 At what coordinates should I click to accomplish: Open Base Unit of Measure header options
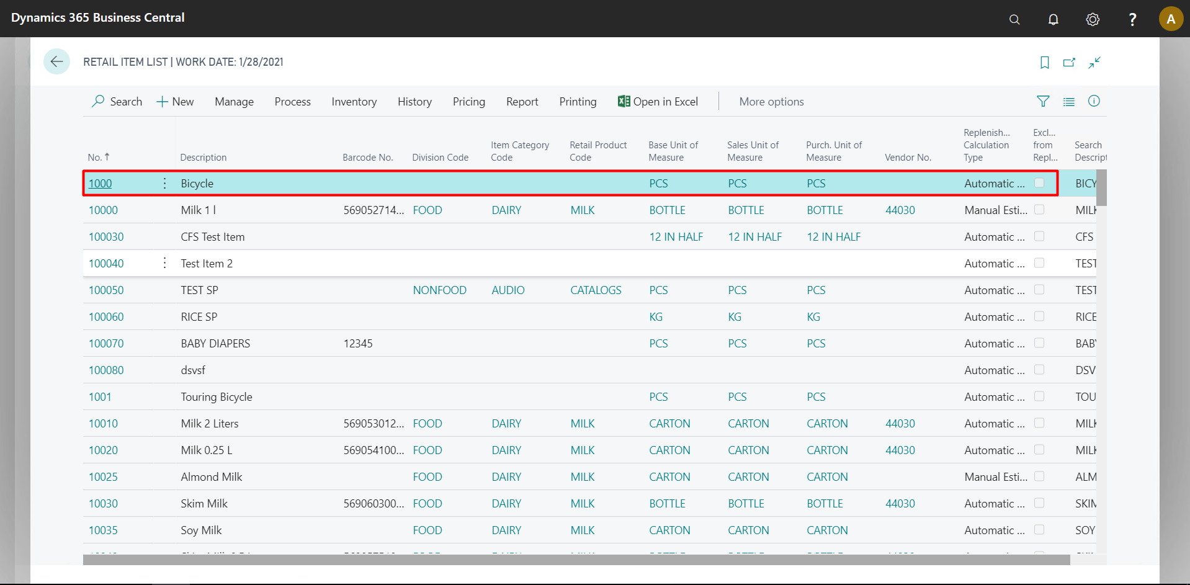[x=673, y=151]
